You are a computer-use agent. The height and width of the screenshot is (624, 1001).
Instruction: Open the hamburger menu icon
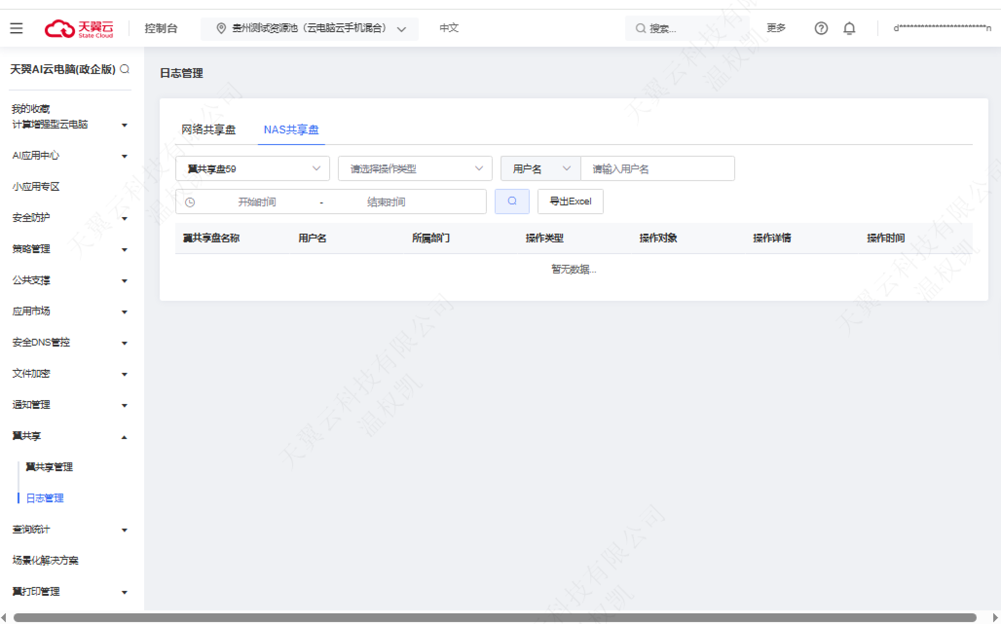click(17, 28)
